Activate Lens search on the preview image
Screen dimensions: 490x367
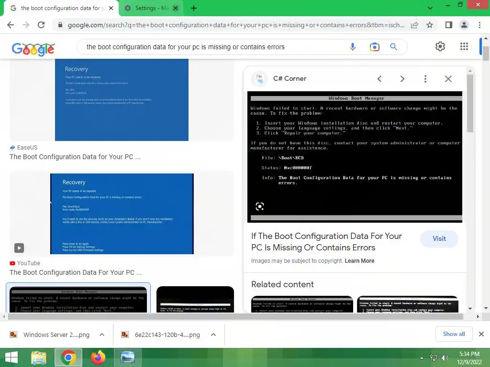click(260, 206)
